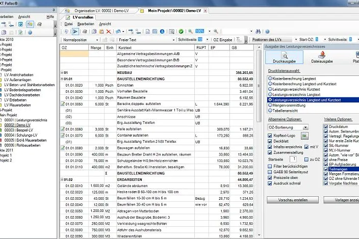Open undo history dropdown arrow
Screen dimensions: 359x239
point(123,31)
